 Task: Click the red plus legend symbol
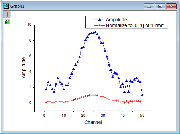100,25
